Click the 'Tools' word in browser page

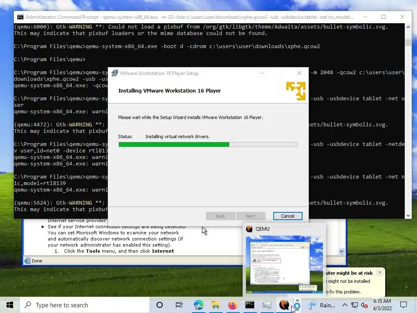93,251
